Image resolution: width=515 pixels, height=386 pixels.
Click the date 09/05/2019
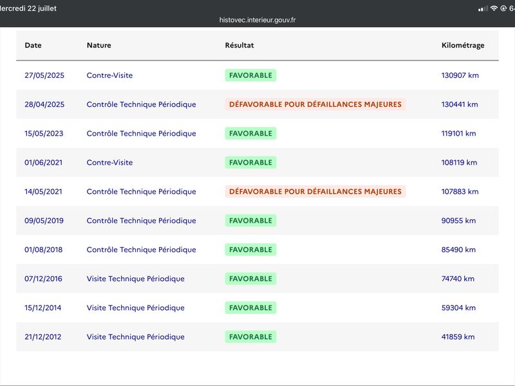(44, 221)
